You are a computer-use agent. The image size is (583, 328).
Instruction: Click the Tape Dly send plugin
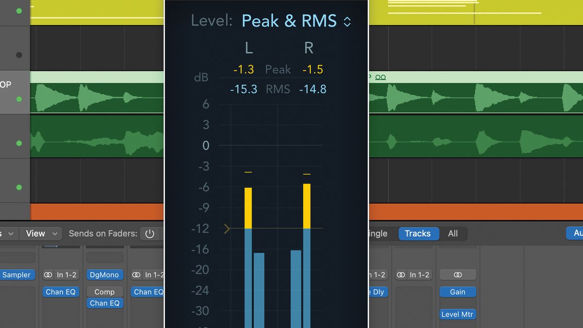click(x=378, y=292)
